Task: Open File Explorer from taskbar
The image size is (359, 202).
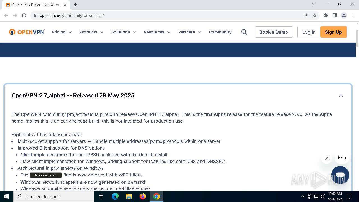Action: (129, 196)
